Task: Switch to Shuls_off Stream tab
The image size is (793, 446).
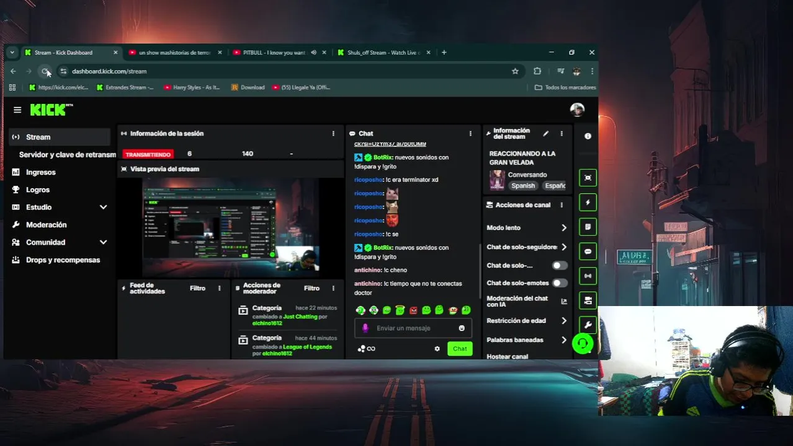Action: [383, 53]
